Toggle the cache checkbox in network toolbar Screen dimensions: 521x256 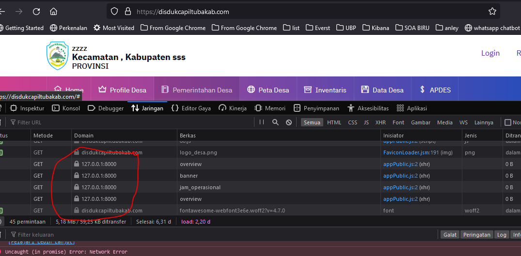tap(508, 122)
